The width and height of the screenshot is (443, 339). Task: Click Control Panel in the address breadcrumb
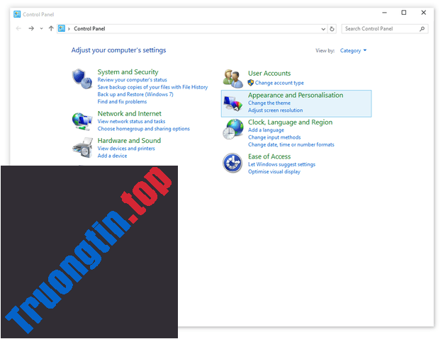[89, 28]
